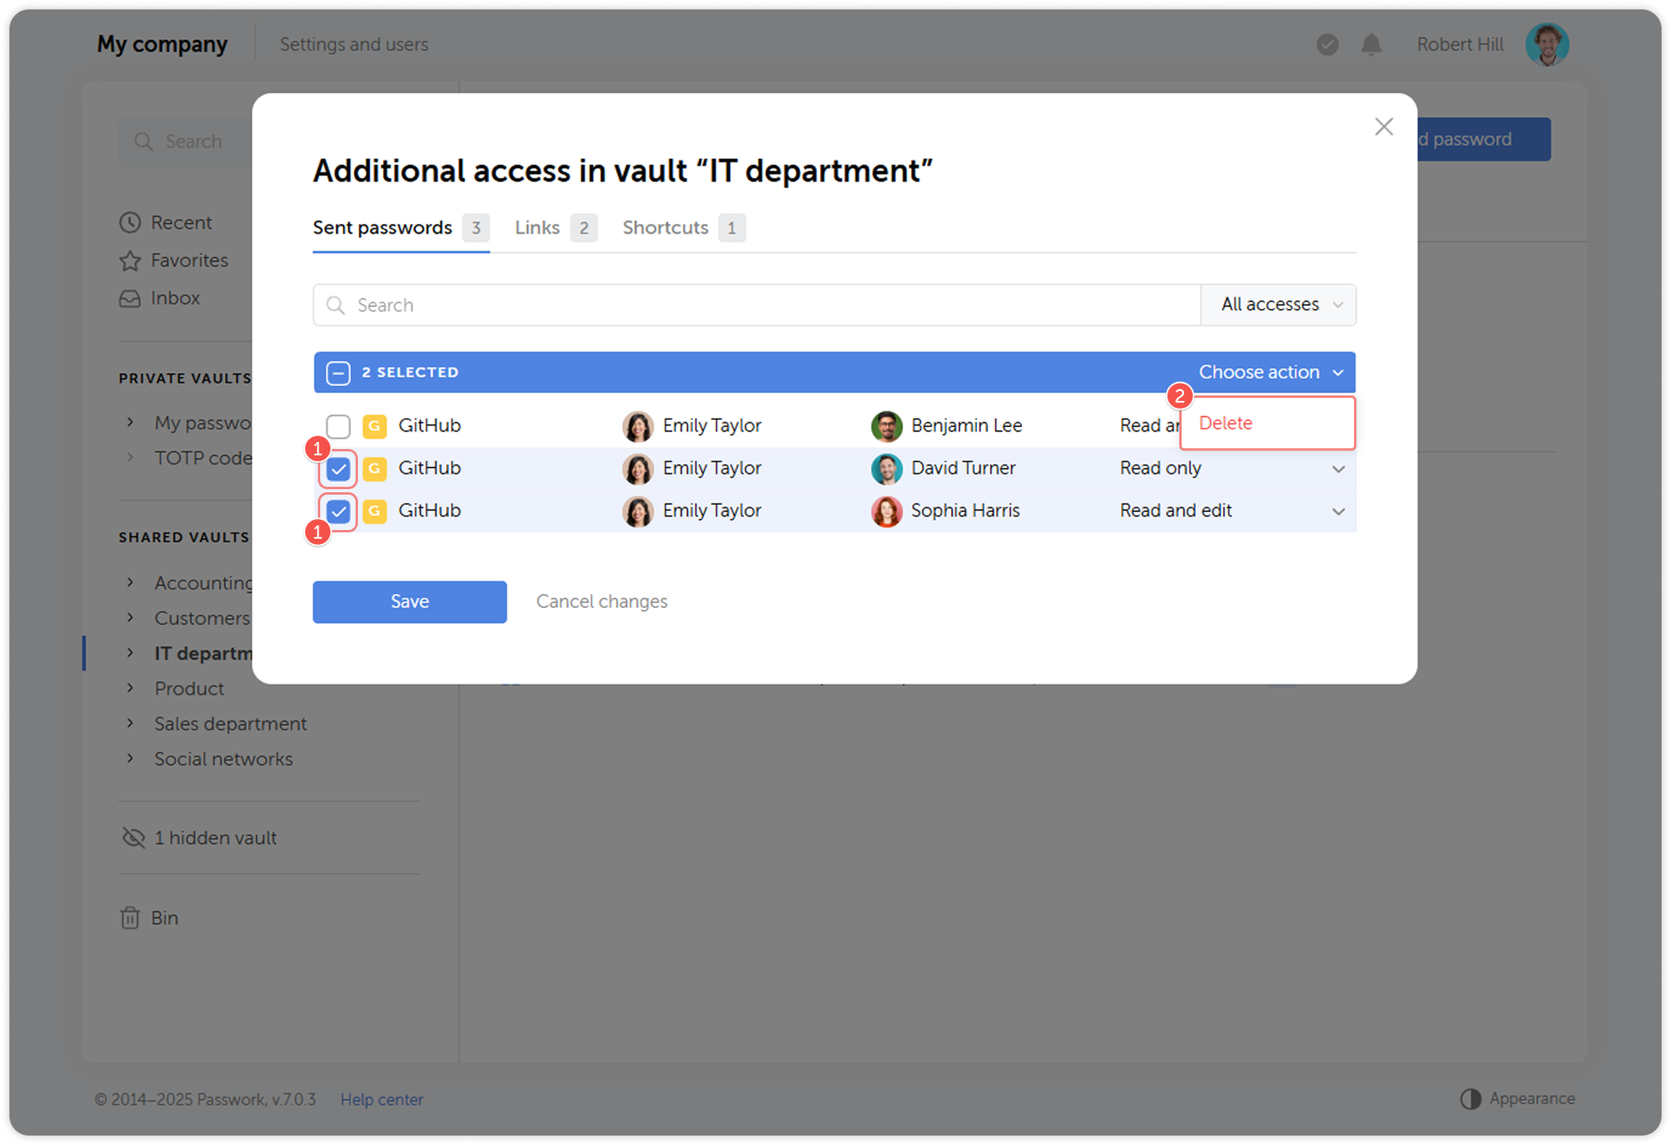Viewport: 1671px width, 1145px height.
Task: Expand Read only access dropdown for David Turner
Action: pyautogui.click(x=1337, y=469)
